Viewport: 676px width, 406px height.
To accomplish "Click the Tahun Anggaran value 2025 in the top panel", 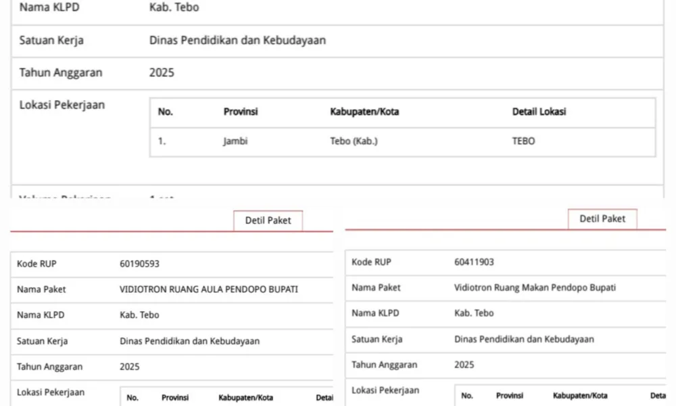I will 162,72.
